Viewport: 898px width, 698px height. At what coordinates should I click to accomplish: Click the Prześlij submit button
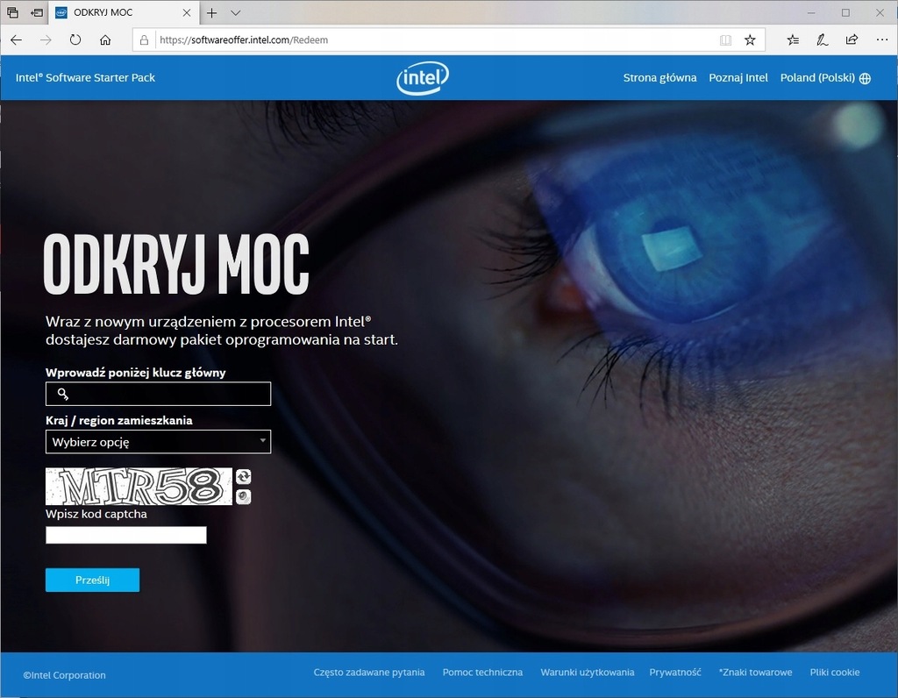click(x=93, y=580)
